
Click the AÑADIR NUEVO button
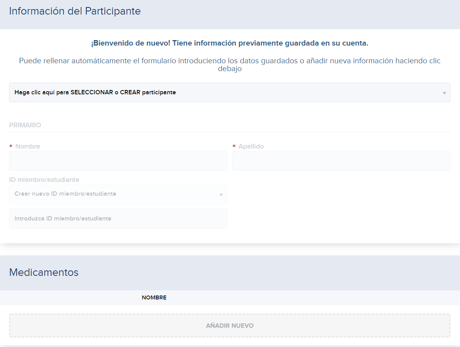click(x=230, y=325)
